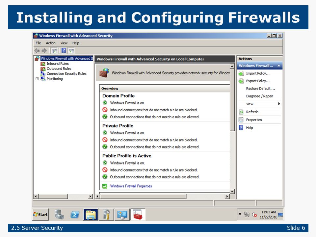The image size is (316, 237).
Task: Launch PowerShell from the taskbar
Action: click(x=75, y=215)
